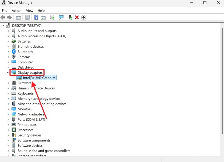Expand the Computer category chevron
This screenshot has width=224, height=162.
[8, 62]
